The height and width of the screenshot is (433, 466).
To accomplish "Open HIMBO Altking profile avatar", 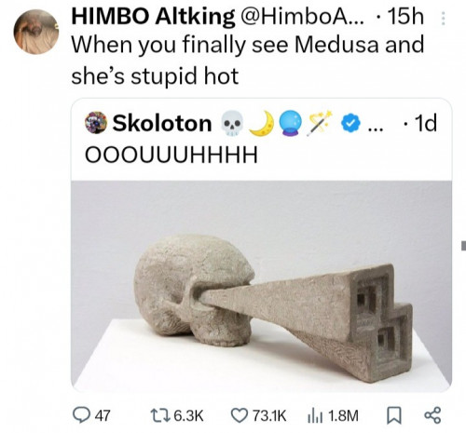I will [36, 32].
